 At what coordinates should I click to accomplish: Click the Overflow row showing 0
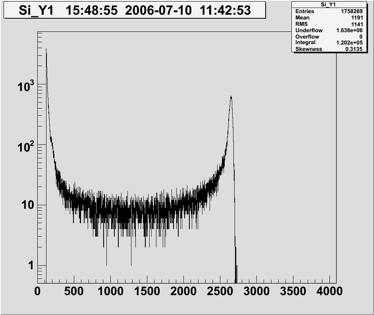[332, 37]
